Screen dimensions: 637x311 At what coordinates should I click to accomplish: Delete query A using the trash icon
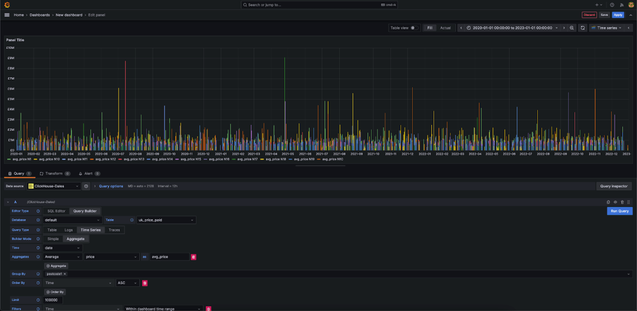[622, 202]
